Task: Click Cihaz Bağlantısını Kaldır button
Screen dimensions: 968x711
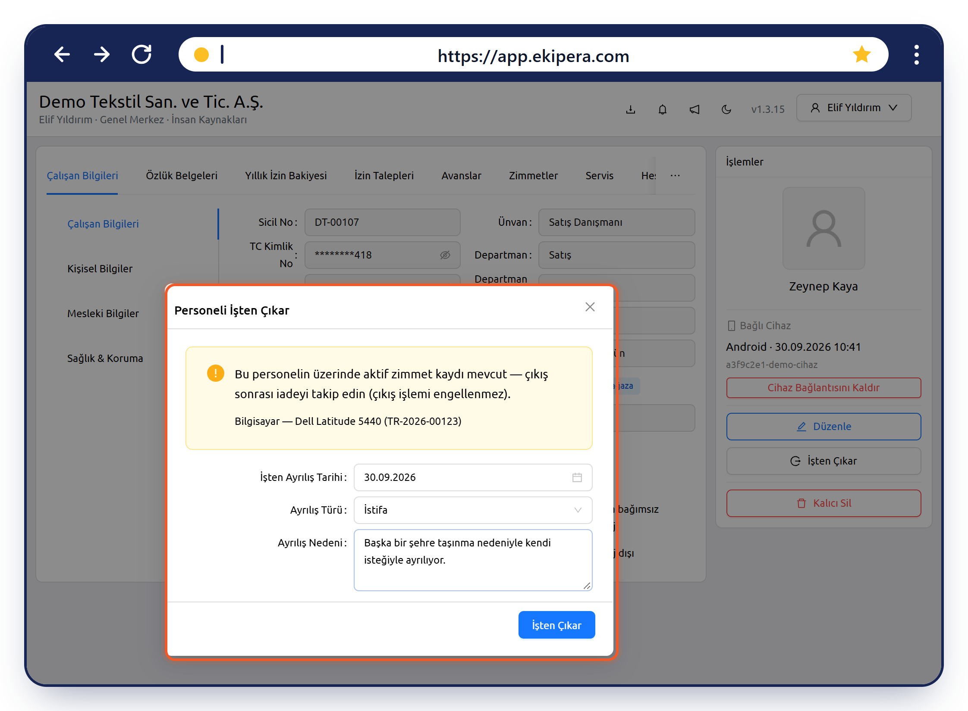Action: pos(823,388)
